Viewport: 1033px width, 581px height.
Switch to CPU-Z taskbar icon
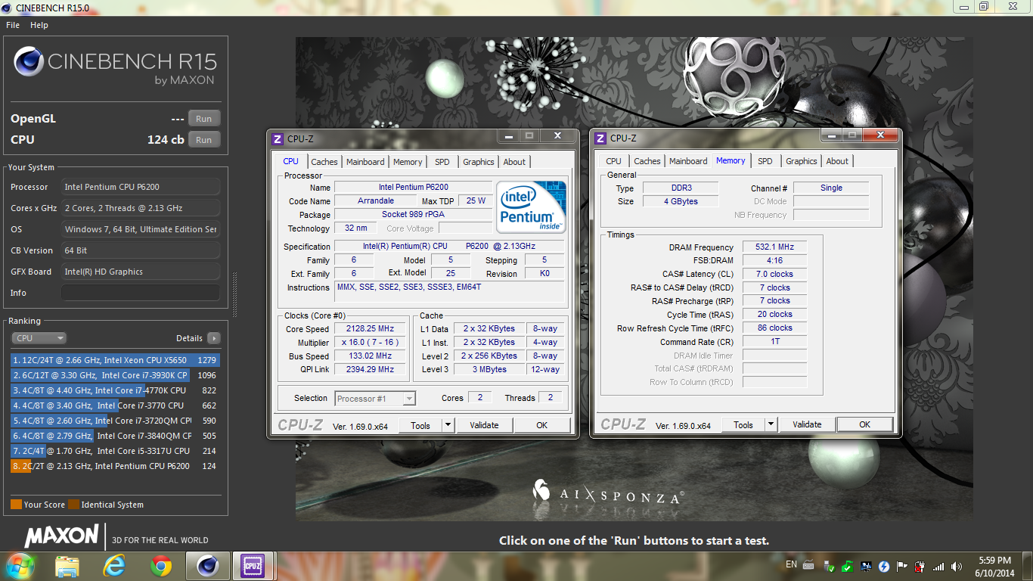pyautogui.click(x=253, y=566)
